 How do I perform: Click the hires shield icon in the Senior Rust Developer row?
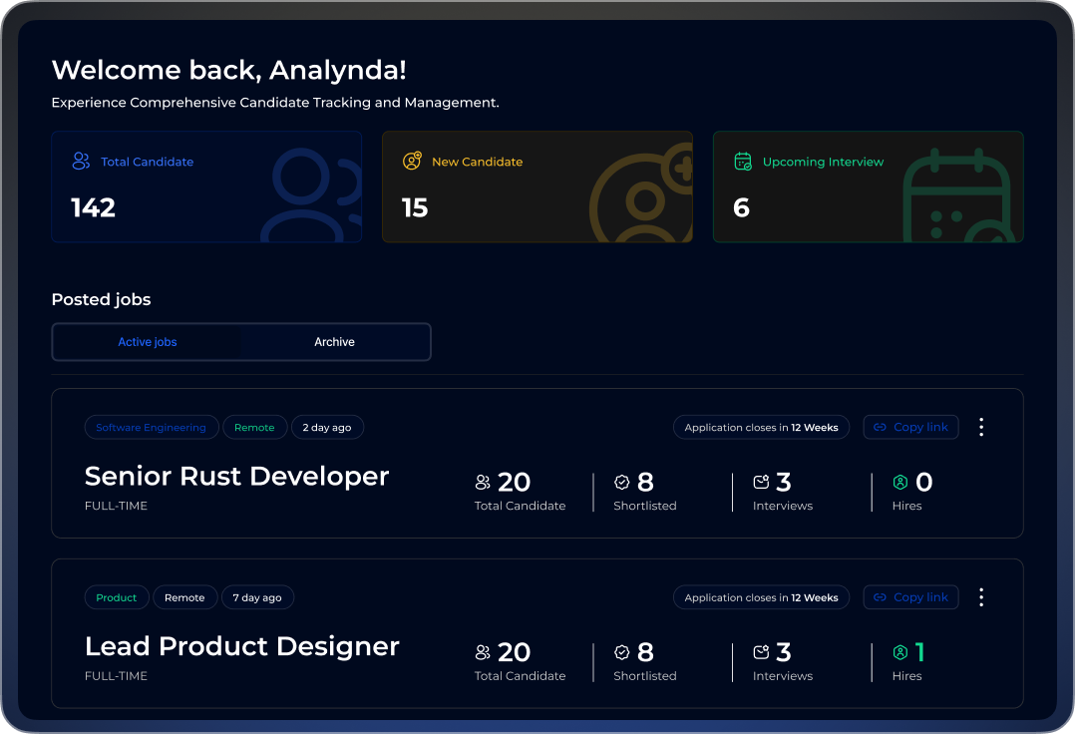[900, 483]
